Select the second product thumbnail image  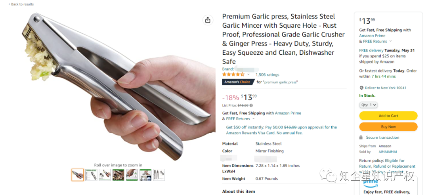(x=91, y=175)
